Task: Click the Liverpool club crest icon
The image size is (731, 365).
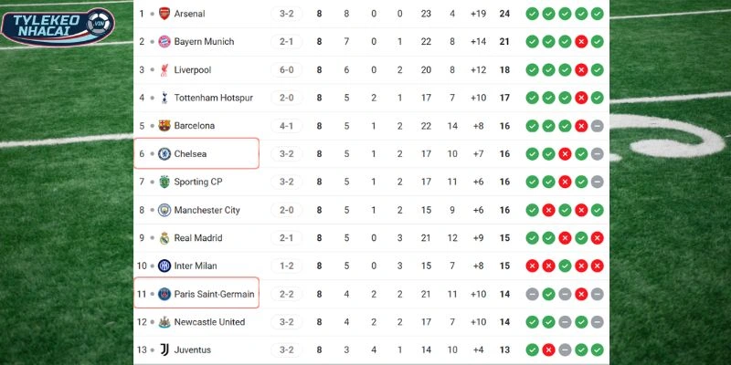Action: tap(164, 70)
